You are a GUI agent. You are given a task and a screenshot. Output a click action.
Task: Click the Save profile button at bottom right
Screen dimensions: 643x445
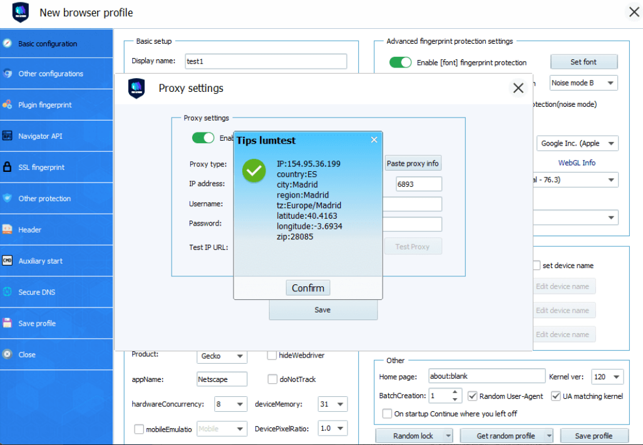(x=594, y=436)
